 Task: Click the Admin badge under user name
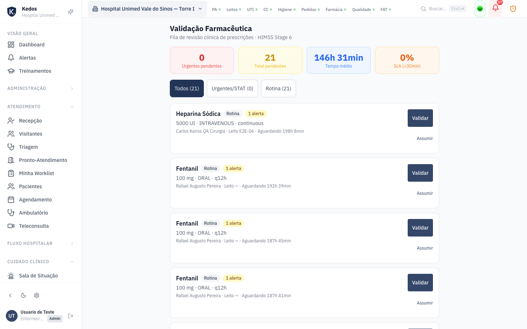click(55, 319)
